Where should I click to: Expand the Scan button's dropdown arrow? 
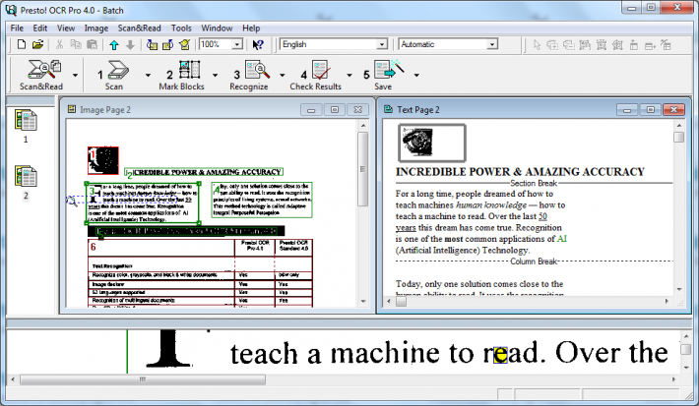148,76
